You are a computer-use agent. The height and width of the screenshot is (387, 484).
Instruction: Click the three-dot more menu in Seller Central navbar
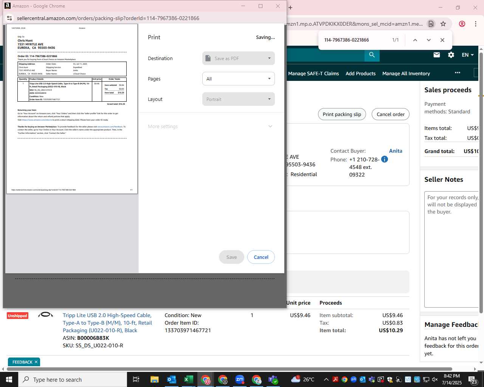click(x=458, y=73)
